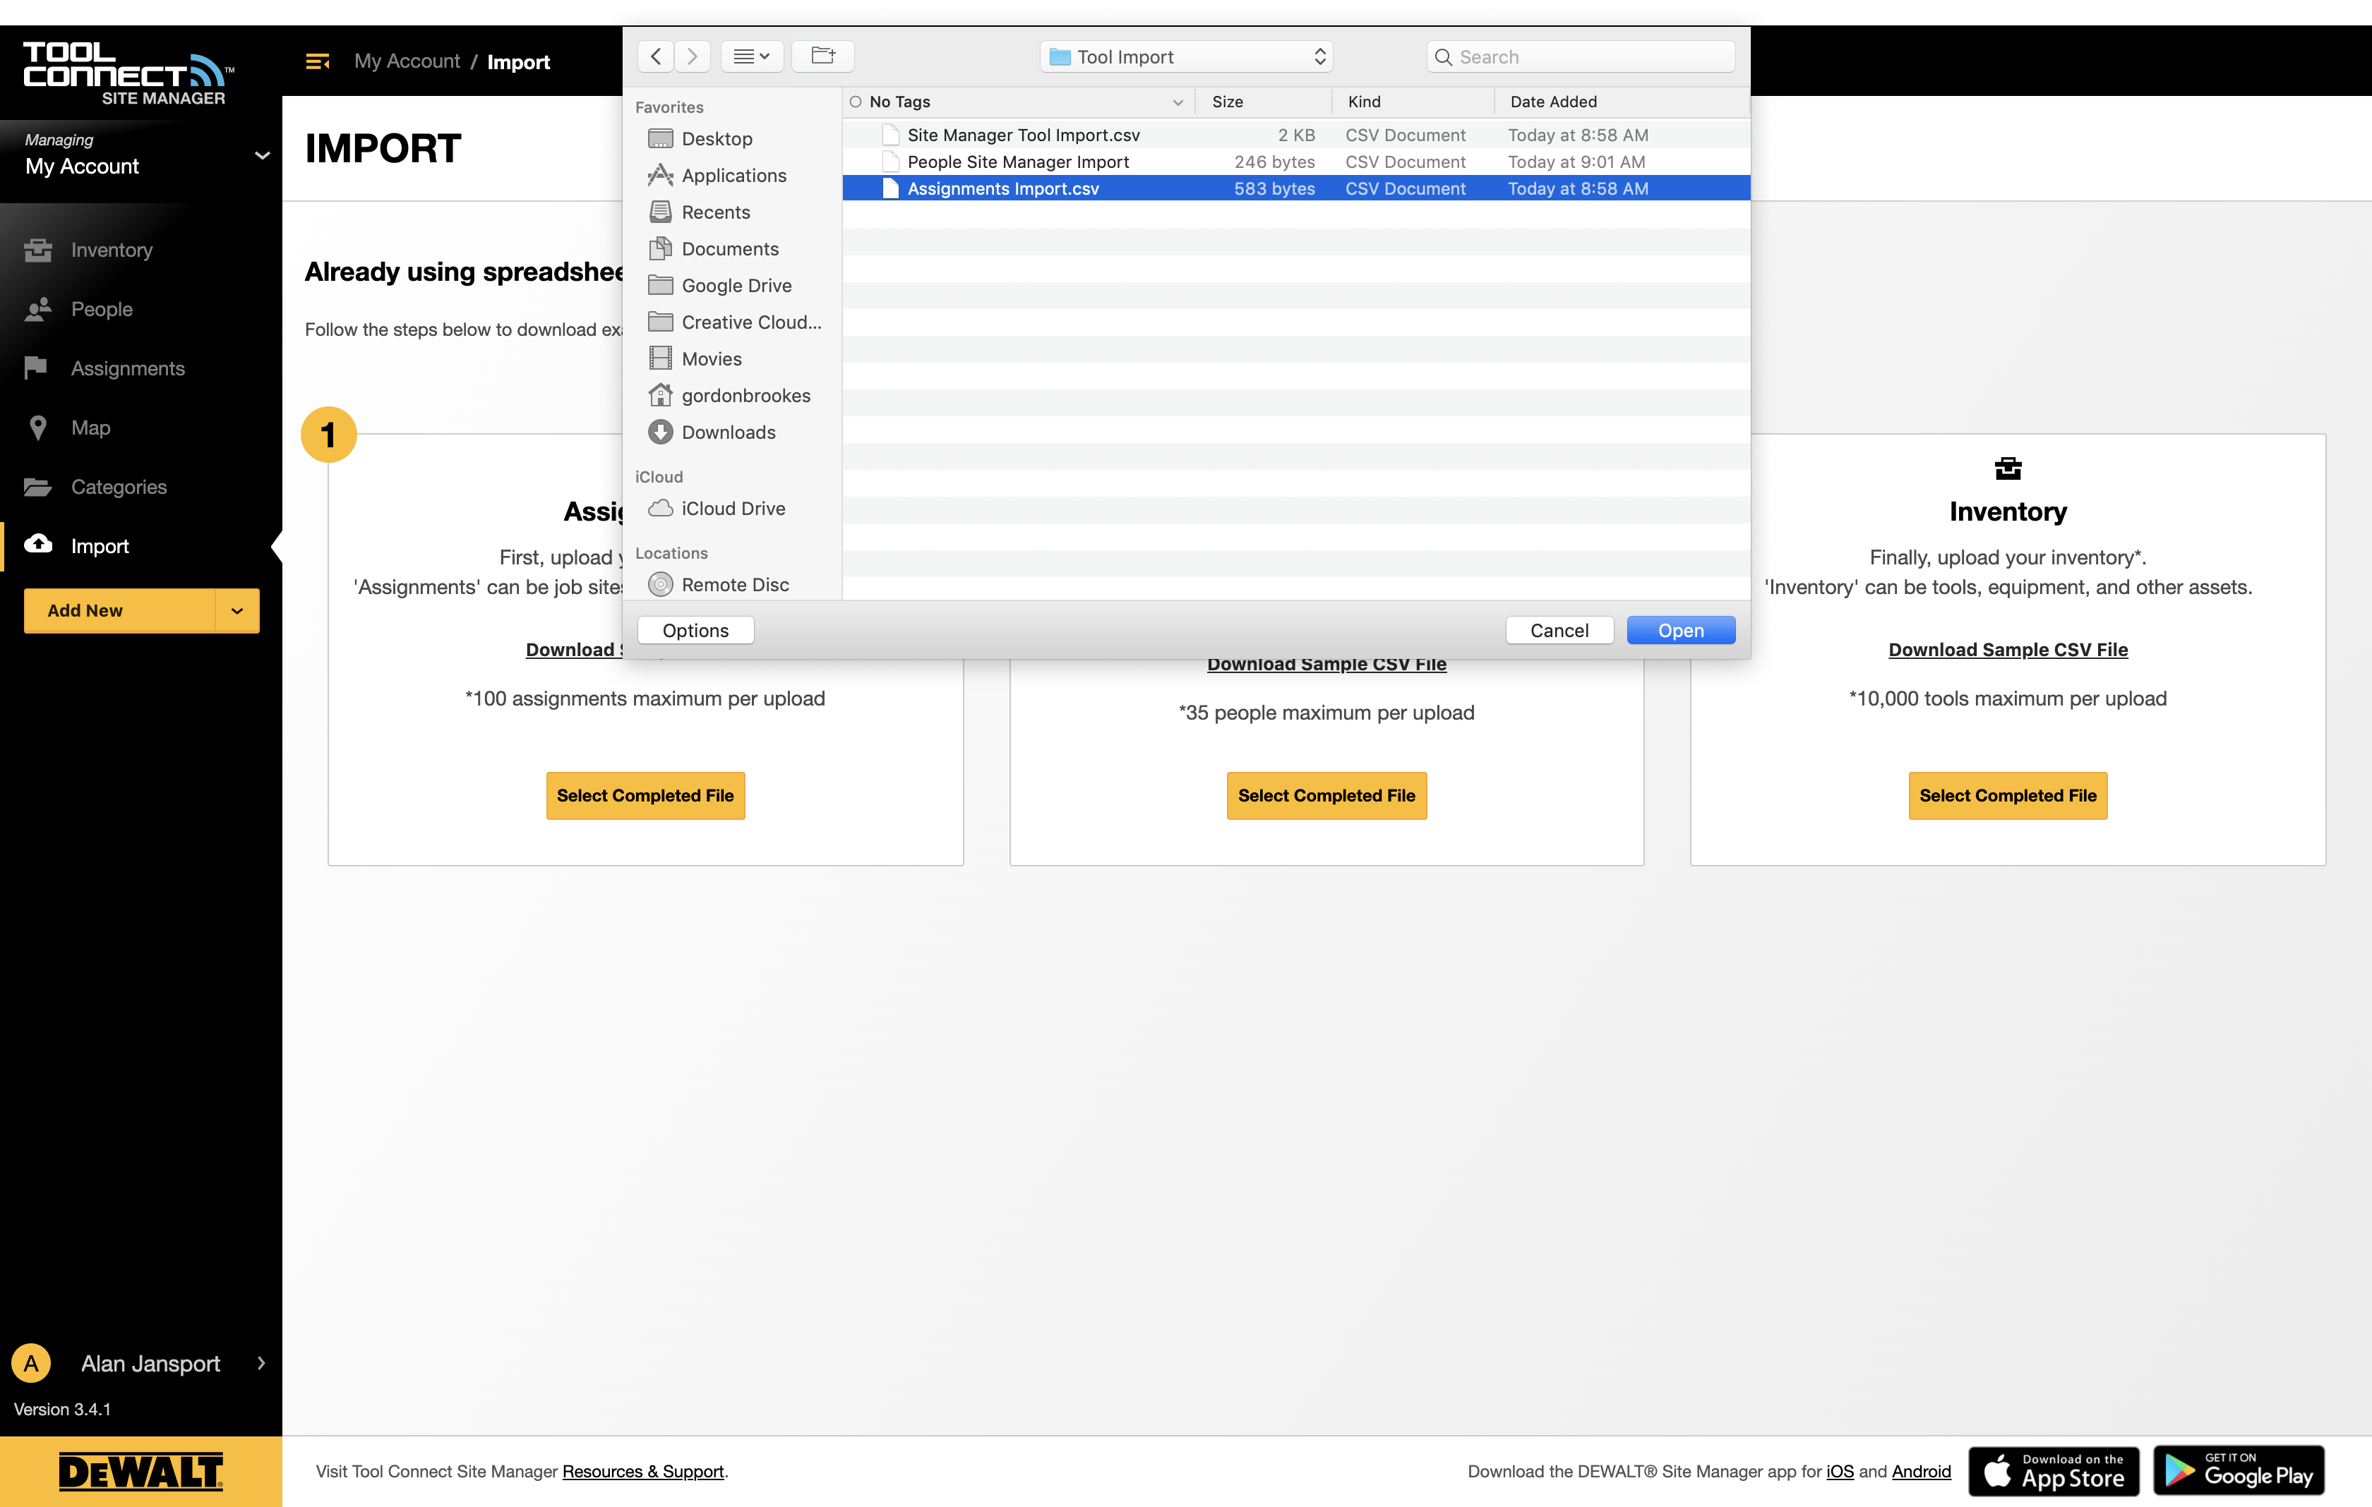
Task: Click the Tool Connect Site Manager logo
Action: click(128, 73)
